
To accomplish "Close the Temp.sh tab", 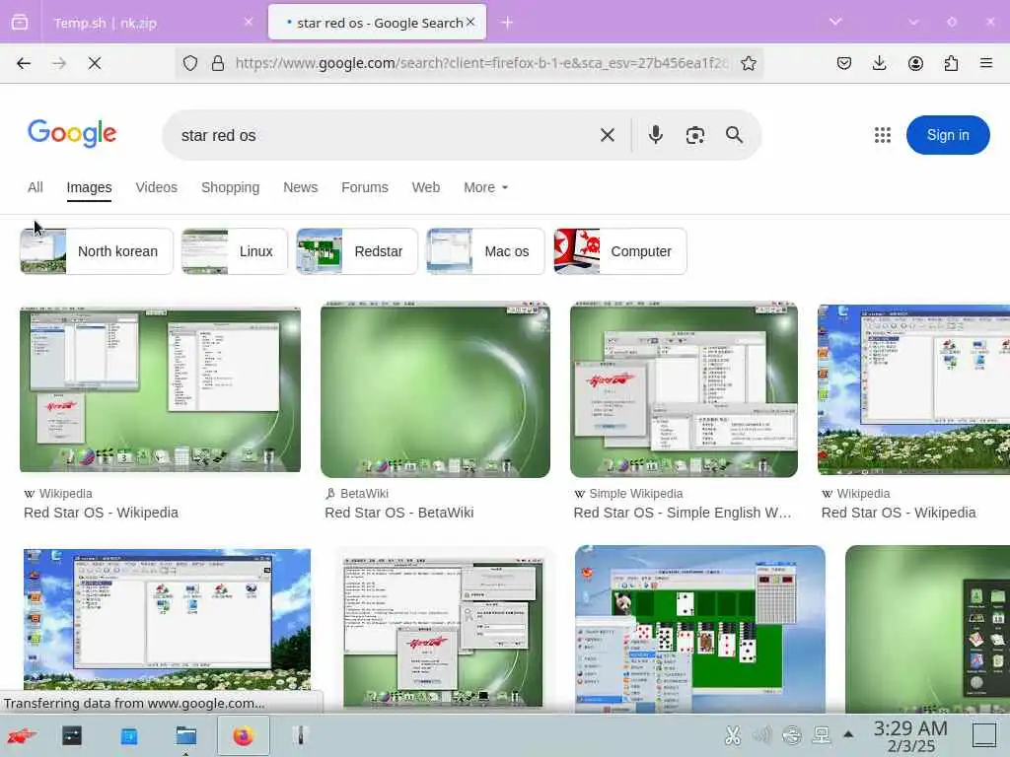I will pyautogui.click(x=249, y=22).
